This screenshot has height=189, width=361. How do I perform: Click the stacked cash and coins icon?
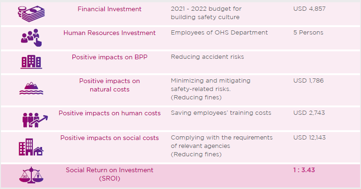click(x=31, y=14)
